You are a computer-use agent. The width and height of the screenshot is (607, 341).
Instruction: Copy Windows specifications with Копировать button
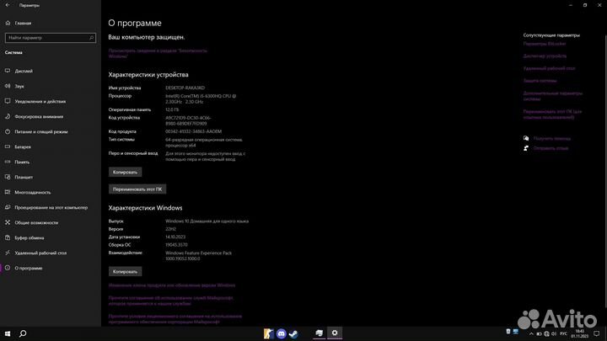click(x=125, y=271)
